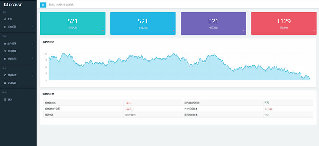Toggle the sidebar with the blue hamburger button
319x146 pixels.
[x=43, y=5]
